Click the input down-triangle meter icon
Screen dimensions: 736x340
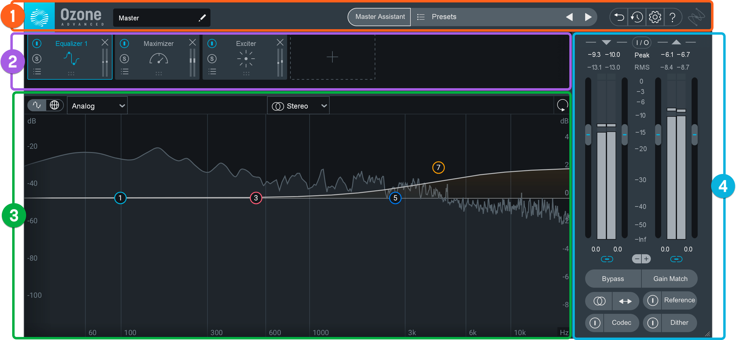606,42
